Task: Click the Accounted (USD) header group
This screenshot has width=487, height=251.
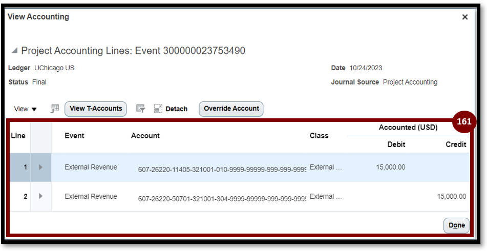Action: click(408, 128)
